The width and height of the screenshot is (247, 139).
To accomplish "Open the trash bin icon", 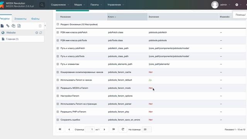I will [40, 26].
